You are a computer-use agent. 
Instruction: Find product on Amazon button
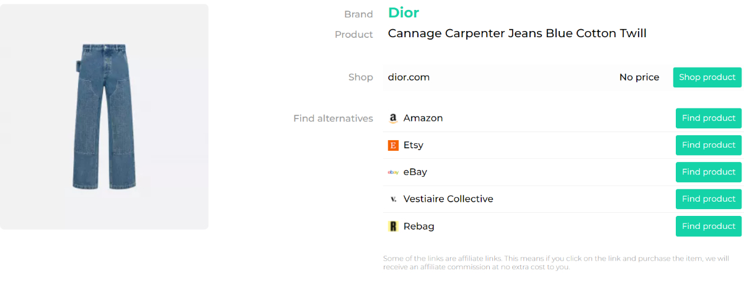(708, 118)
